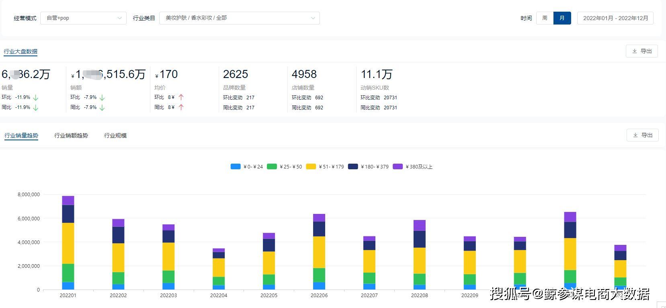Viewport: 666px width, 308px height.
Task: Click 品牌 环比变动 value 217
Action: click(x=250, y=98)
